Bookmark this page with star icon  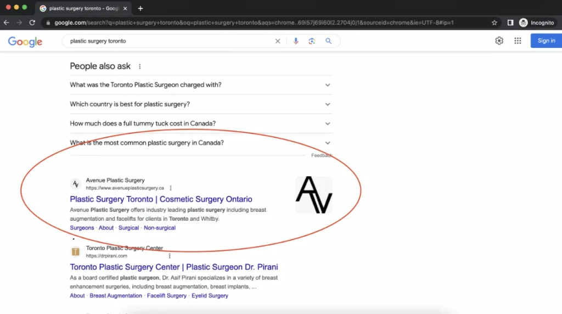[x=494, y=23]
